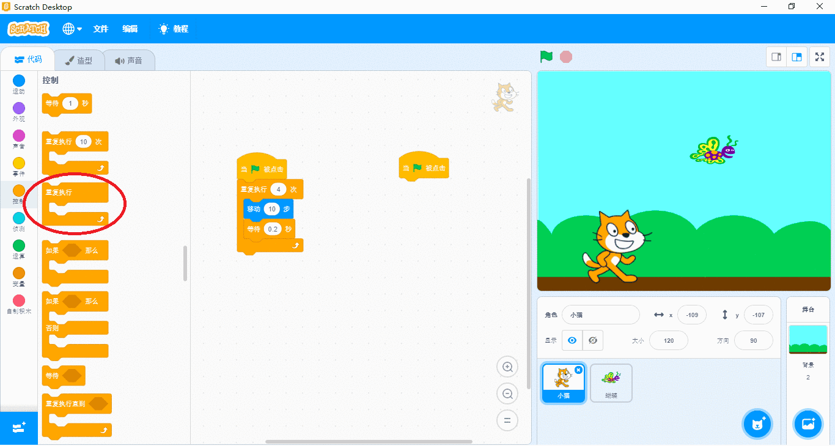Select the 侦测 block category

coord(19,222)
